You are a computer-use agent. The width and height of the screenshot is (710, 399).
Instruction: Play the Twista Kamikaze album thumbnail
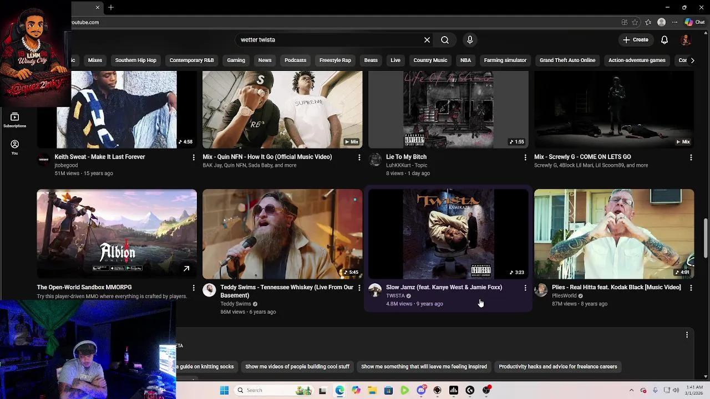pyautogui.click(x=448, y=234)
